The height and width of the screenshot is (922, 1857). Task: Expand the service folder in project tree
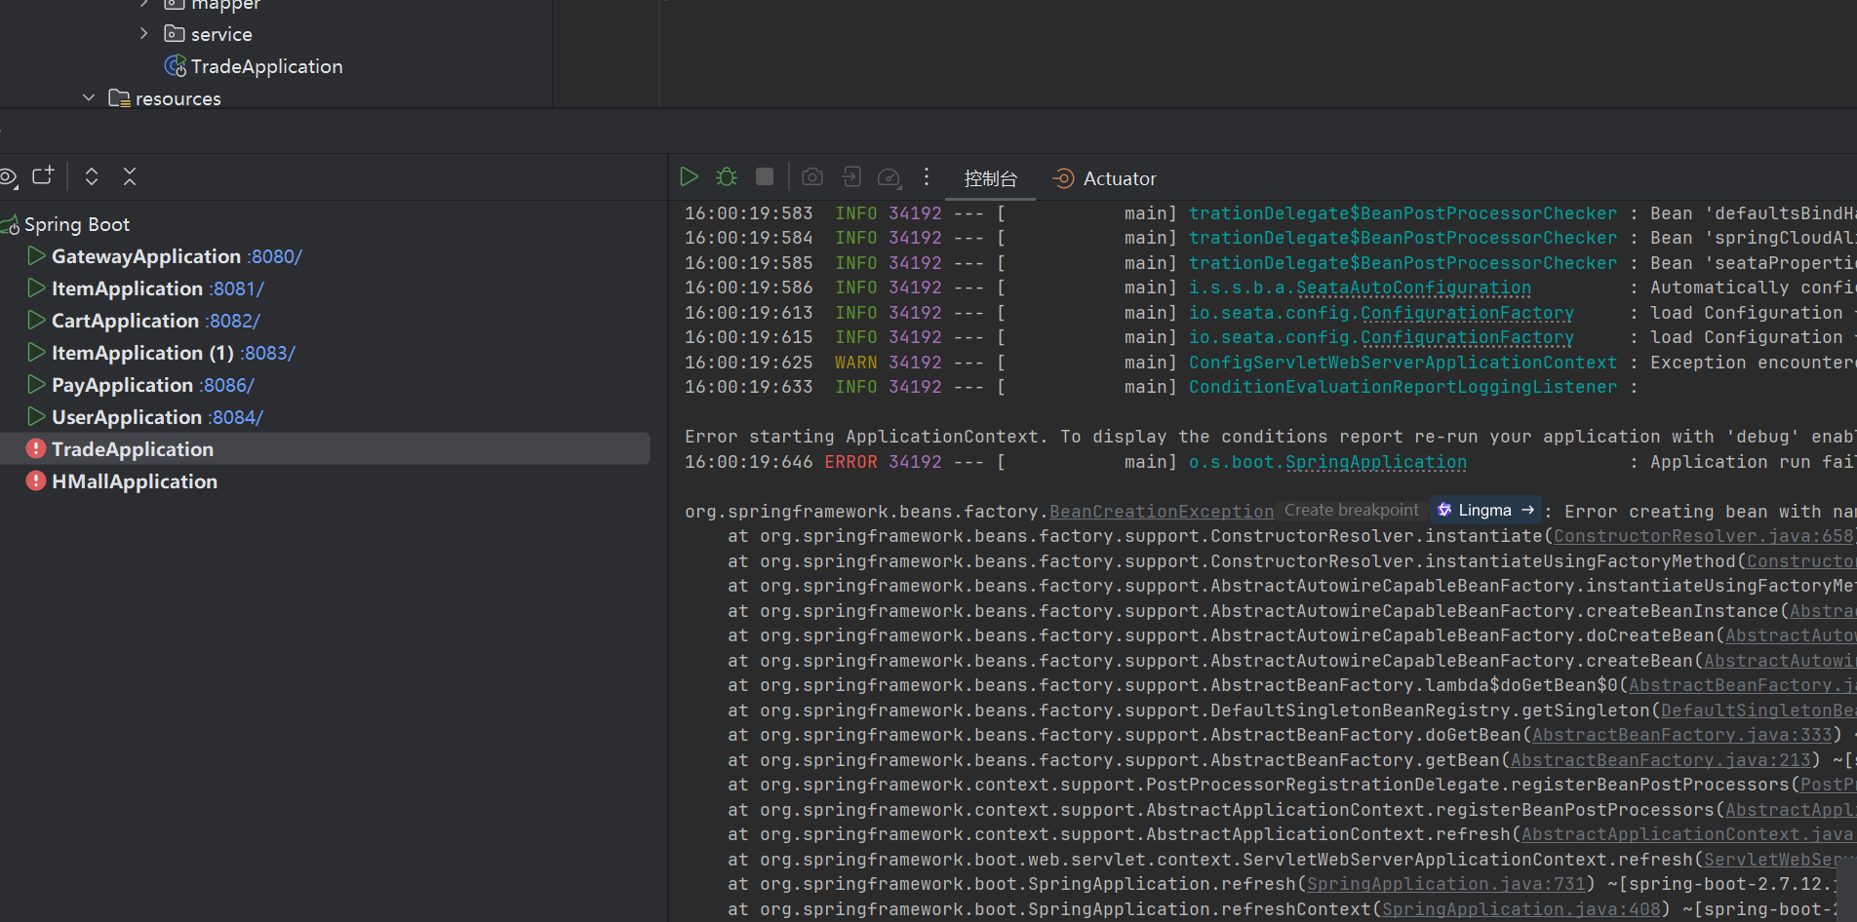click(144, 34)
